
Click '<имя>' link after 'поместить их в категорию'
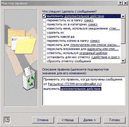[93, 24]
